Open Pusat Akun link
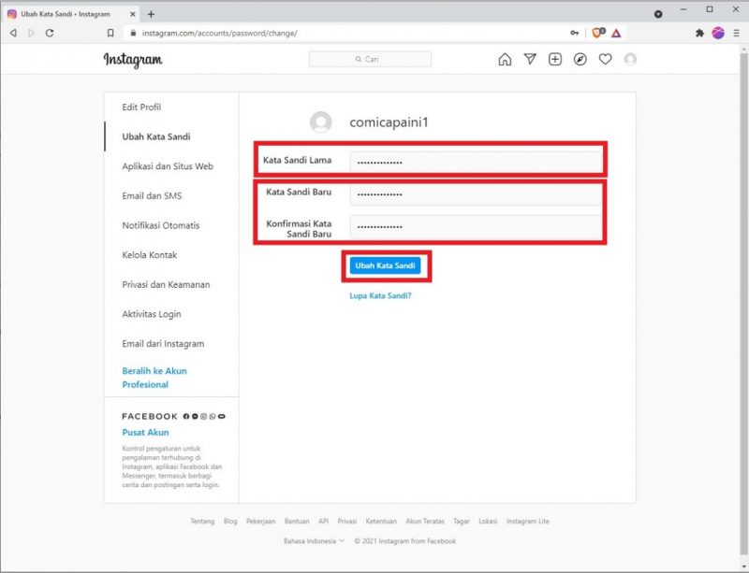Viewport: 749px width, 573px height. pyautogui.click(x=145, y=432)
